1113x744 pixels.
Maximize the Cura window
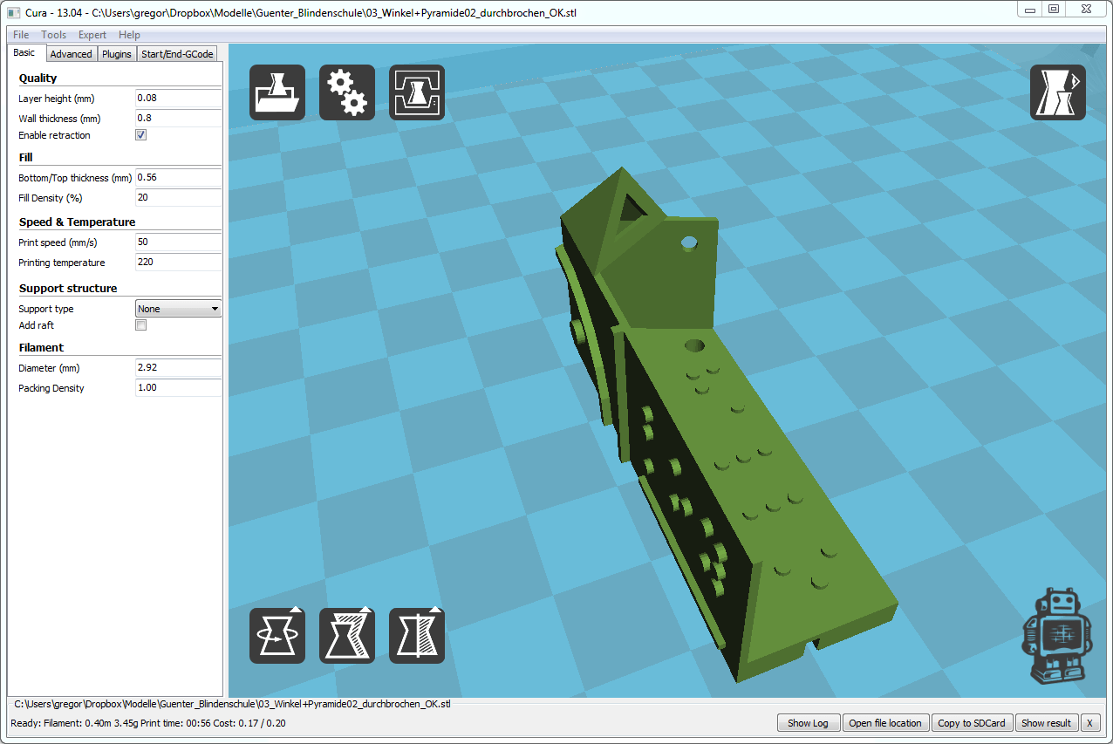[1054, 9]
